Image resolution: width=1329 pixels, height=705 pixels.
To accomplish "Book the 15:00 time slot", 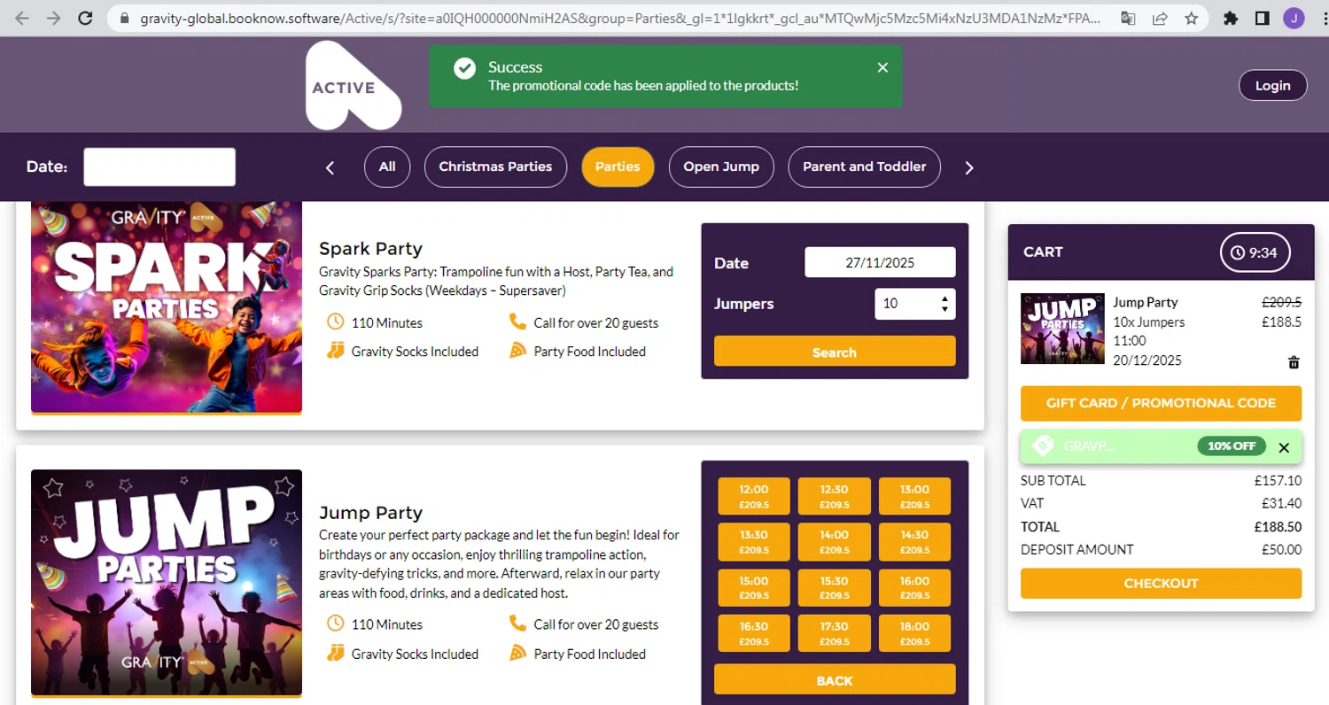I will tap(753, 587).
